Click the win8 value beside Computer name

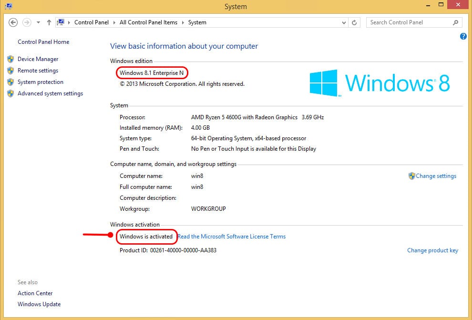point(197,176)
